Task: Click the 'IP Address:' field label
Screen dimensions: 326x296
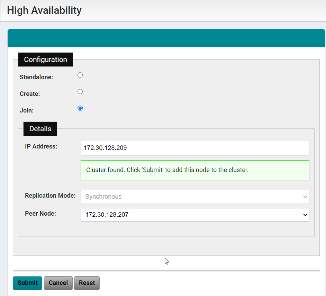Action: [41, 146]
